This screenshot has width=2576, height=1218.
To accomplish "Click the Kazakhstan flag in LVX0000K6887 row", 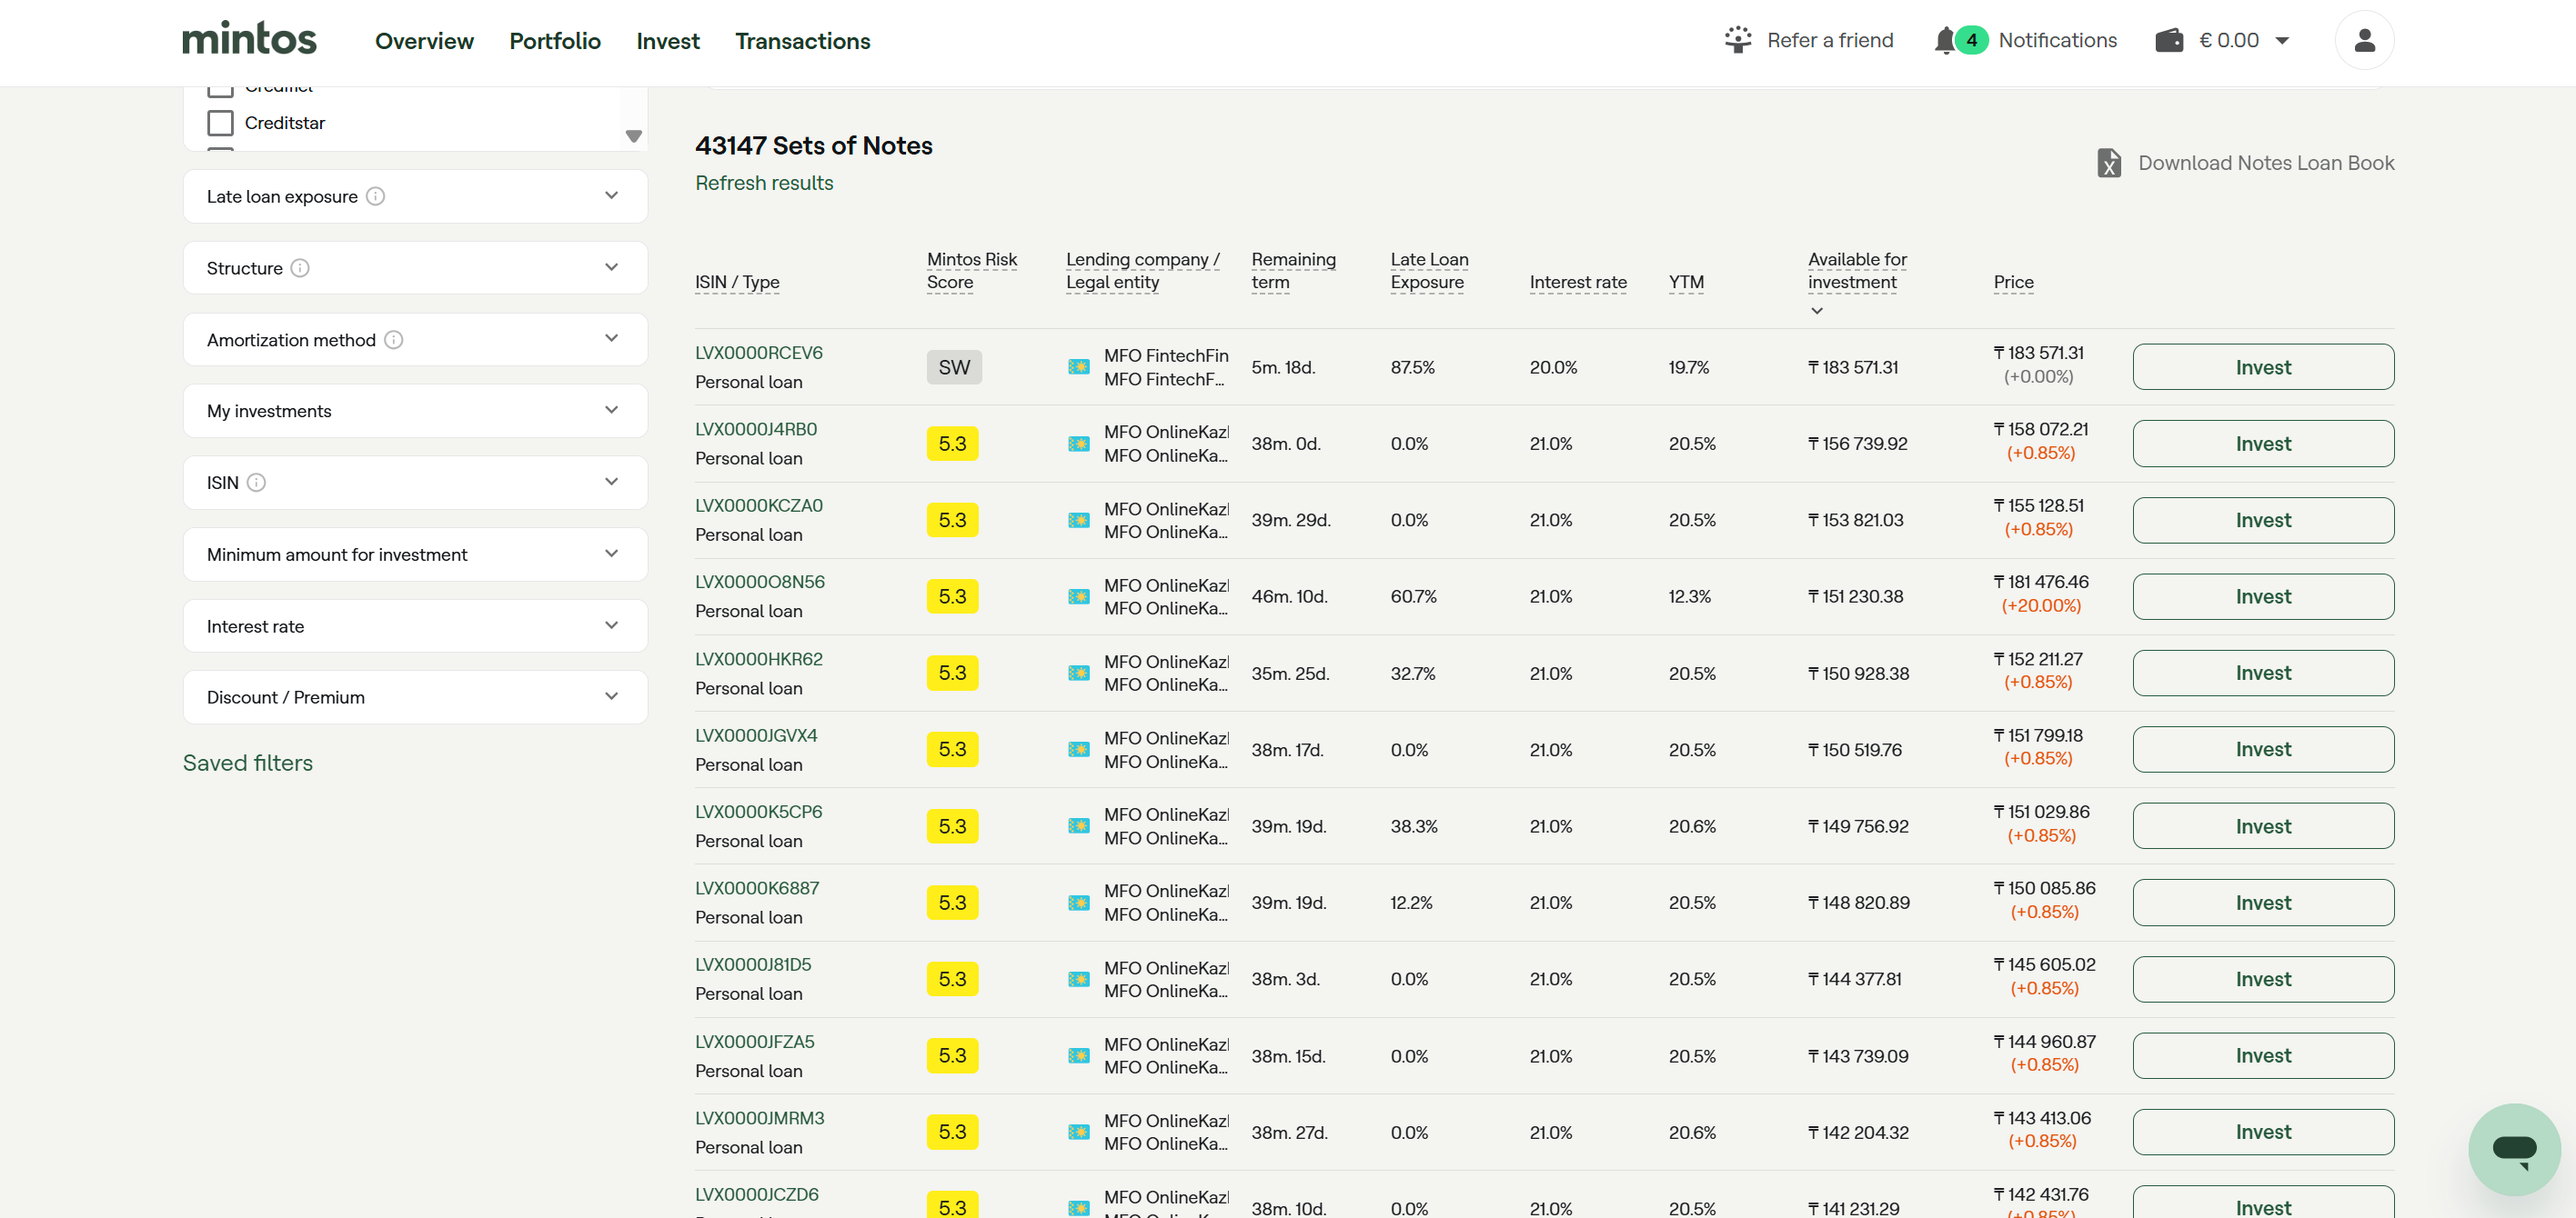I will pyautogui.click(x=1078, y=903).
